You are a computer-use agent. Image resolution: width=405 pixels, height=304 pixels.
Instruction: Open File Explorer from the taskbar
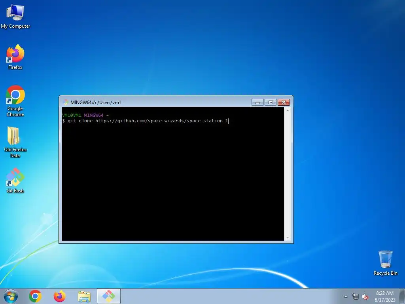84,296
